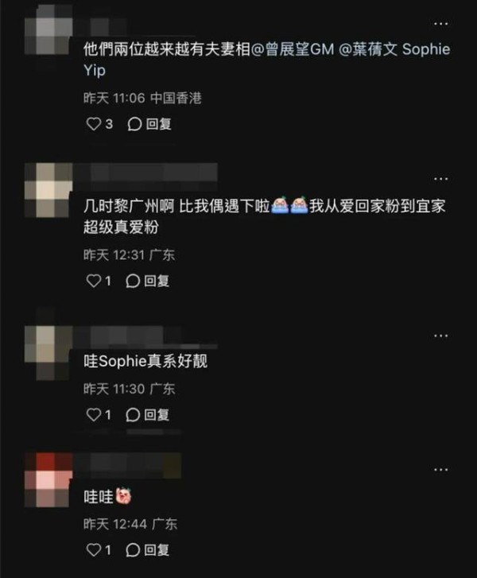Open reply bubble on the 11:06 comment
Image resolution: width=477 pixels, height=578 pixels.
tap(134, 124)
